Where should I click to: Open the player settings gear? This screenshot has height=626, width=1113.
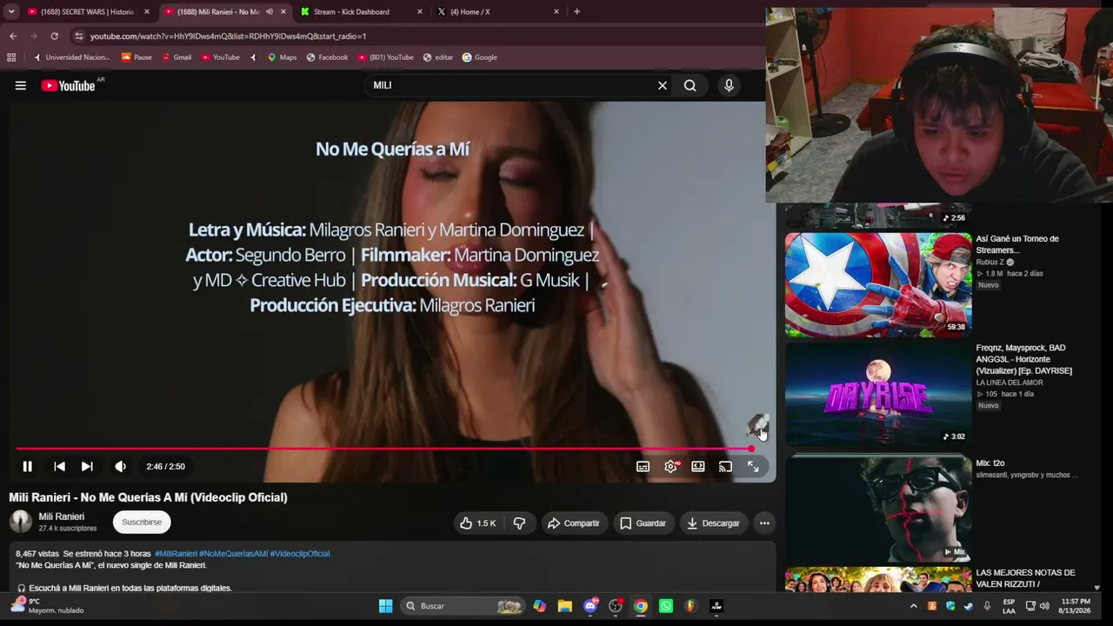click(670, 467)
